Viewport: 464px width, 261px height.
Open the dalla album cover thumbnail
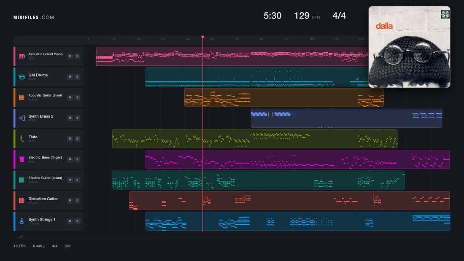point(409,47)
